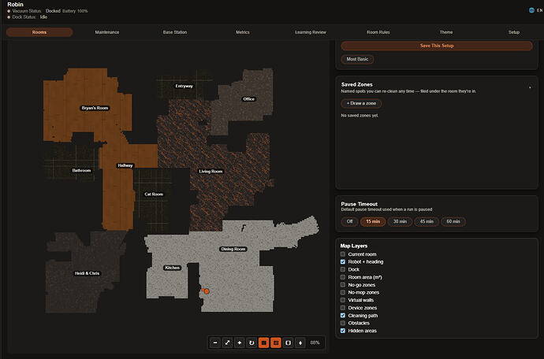Open the Base Station tab

(x=175, y=32)
